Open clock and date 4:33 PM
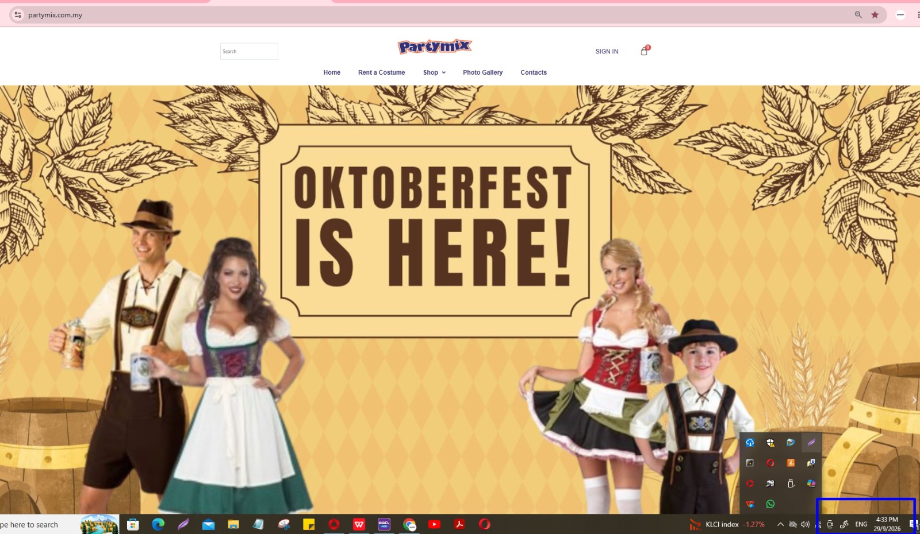The image size is (920, 534). (887, 524)
